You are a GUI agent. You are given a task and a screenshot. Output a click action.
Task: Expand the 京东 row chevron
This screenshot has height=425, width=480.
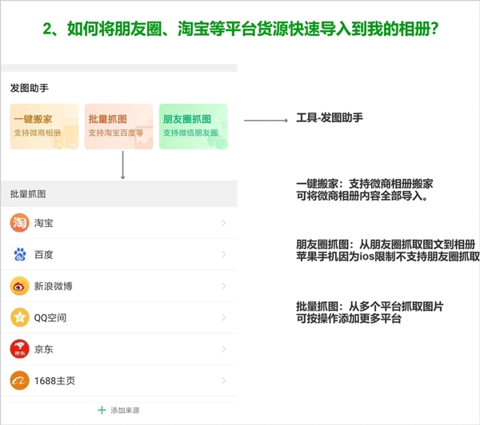pos(224,349)
